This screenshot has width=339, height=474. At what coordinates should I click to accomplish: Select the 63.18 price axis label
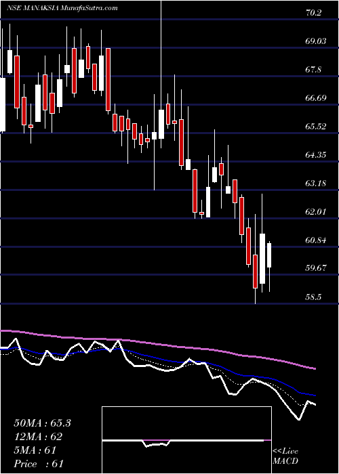[x=315, y=184]
